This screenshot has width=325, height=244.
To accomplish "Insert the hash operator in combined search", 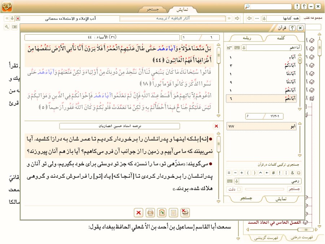I will 273,173.
